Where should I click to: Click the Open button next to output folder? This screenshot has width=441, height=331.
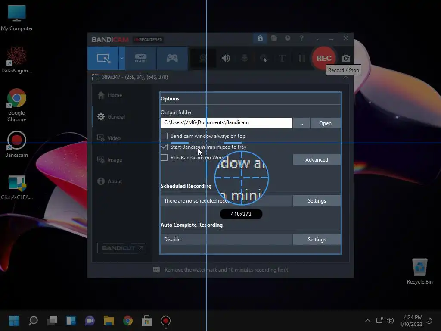(326, 123)
